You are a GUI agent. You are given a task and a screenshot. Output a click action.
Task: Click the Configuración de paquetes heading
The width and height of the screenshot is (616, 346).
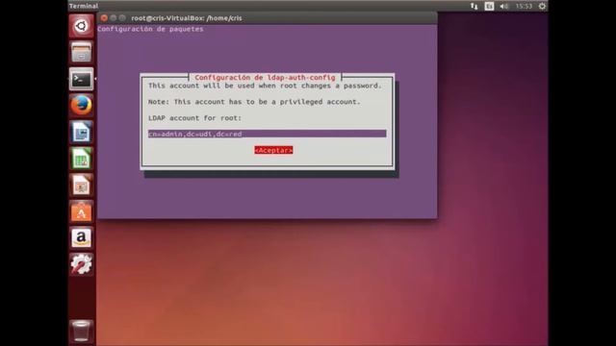tap(150, 29)
